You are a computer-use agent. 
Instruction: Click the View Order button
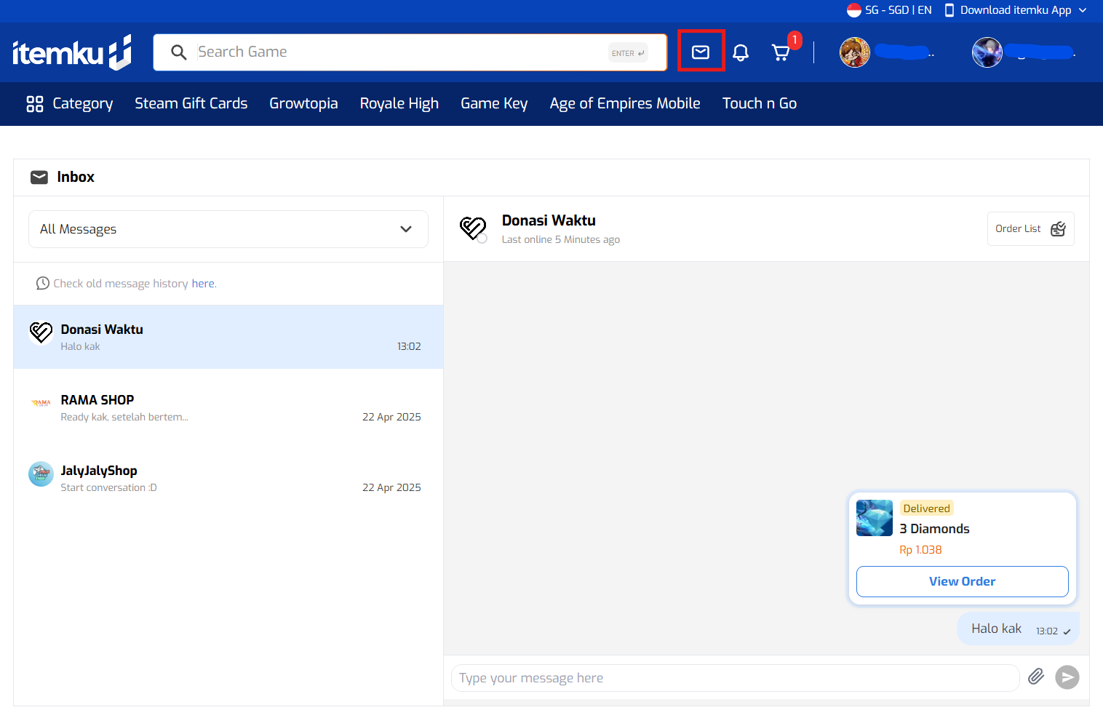pos(961,581)
